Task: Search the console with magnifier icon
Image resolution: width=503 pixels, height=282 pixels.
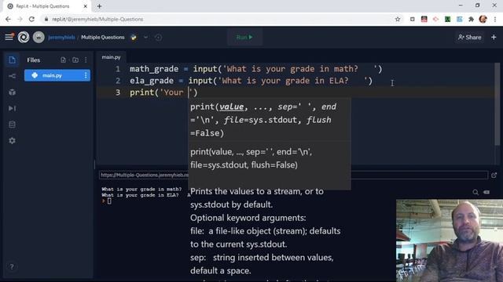Action: pyautogui.click(x=475, y=192)
